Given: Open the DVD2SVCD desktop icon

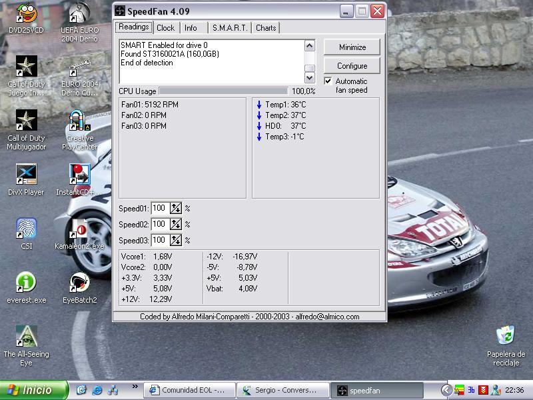Looking at the screenshot, I should (x=26, y=13).
